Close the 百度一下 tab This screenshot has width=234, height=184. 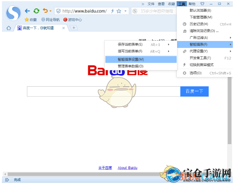coord(64,28)
